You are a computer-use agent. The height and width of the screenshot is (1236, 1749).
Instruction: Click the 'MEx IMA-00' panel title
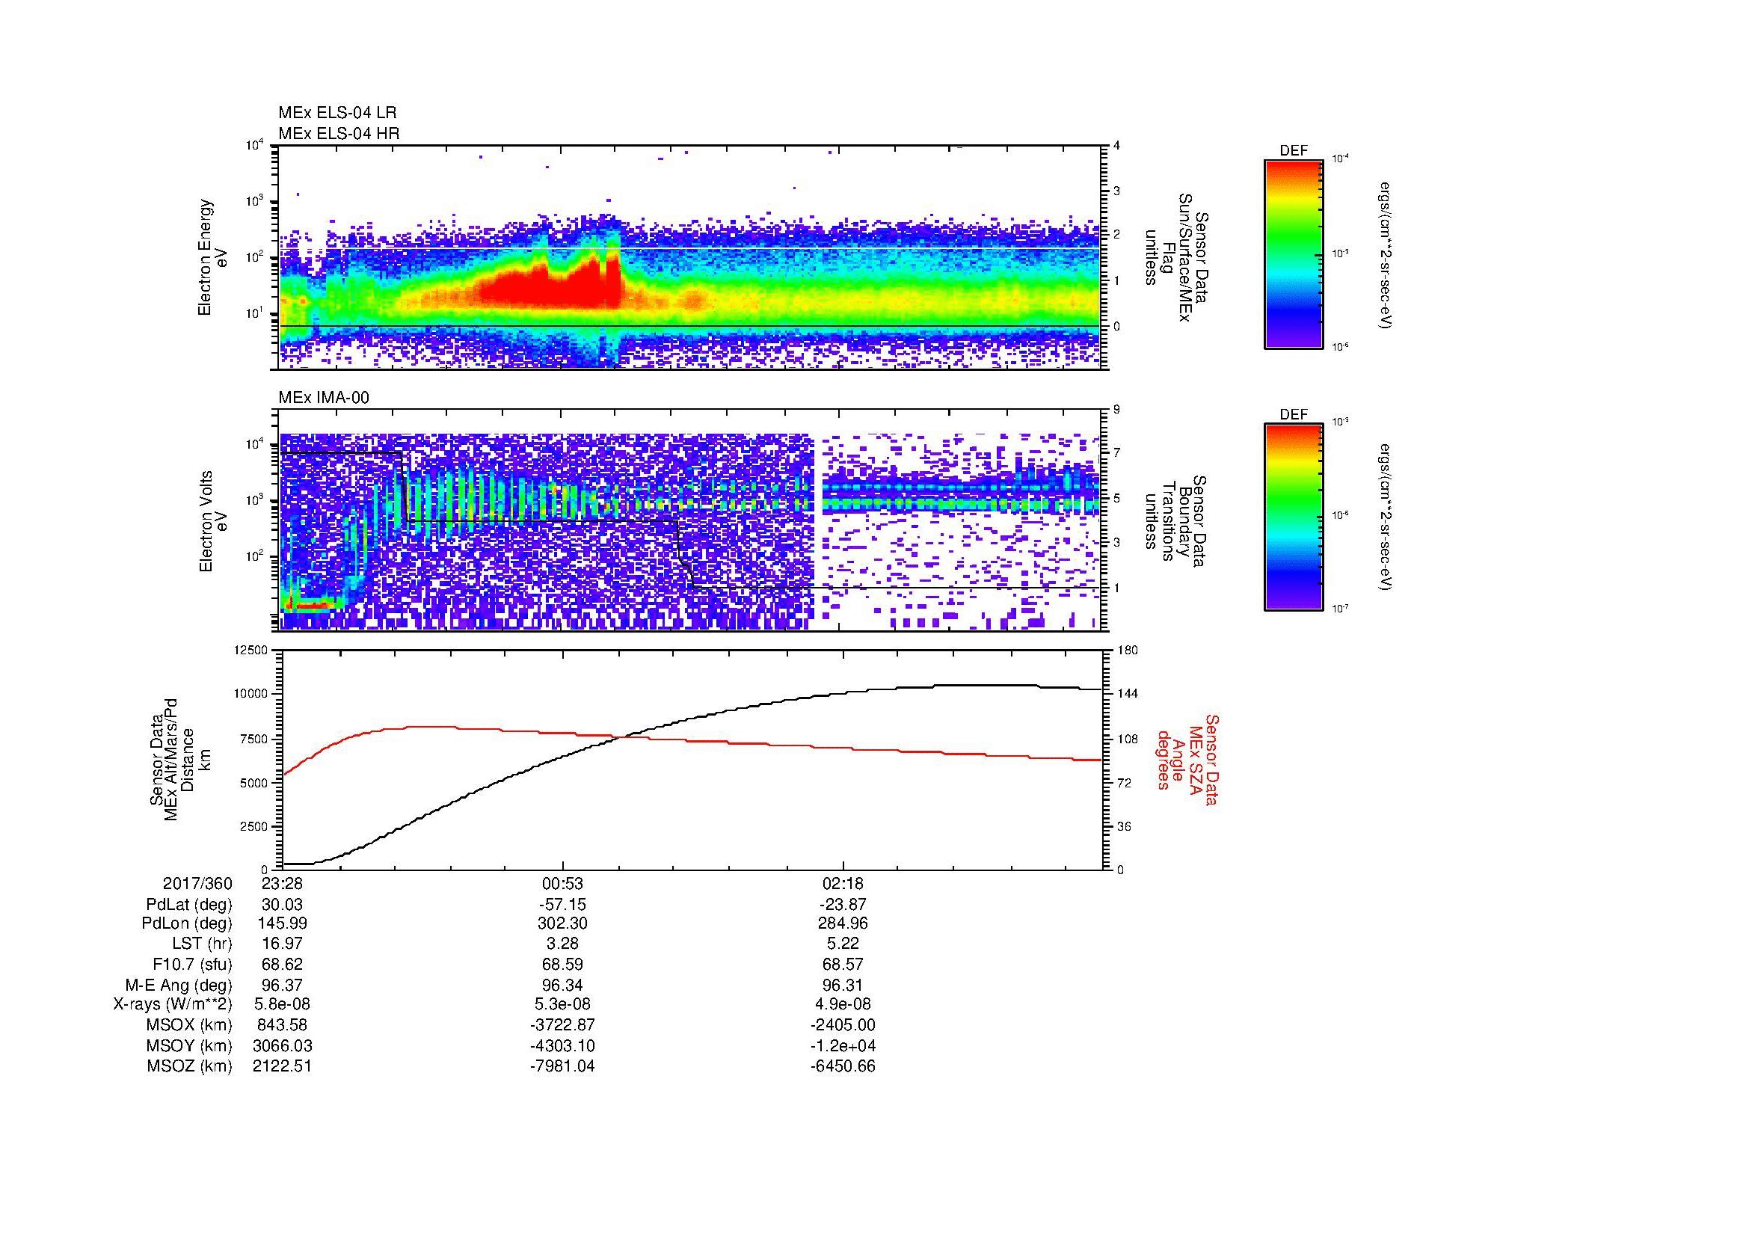(324, 398)
